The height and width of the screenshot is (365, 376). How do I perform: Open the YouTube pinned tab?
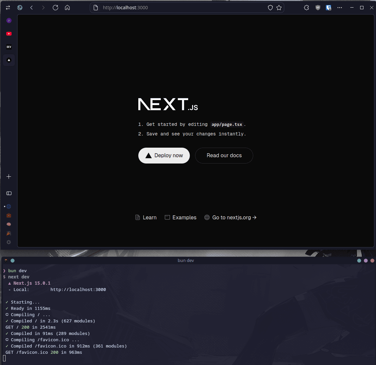point(9,34)
